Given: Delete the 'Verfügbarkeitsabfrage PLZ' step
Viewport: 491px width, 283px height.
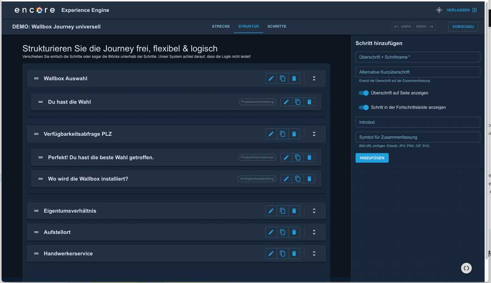Looking at the screenshot, I should [x=294, y=134].
